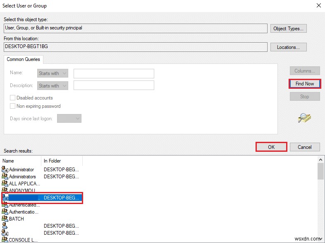Viewport: 325px width, 243px height.
Task: Select the Administrators name text
Action: [x=22, y=177]
